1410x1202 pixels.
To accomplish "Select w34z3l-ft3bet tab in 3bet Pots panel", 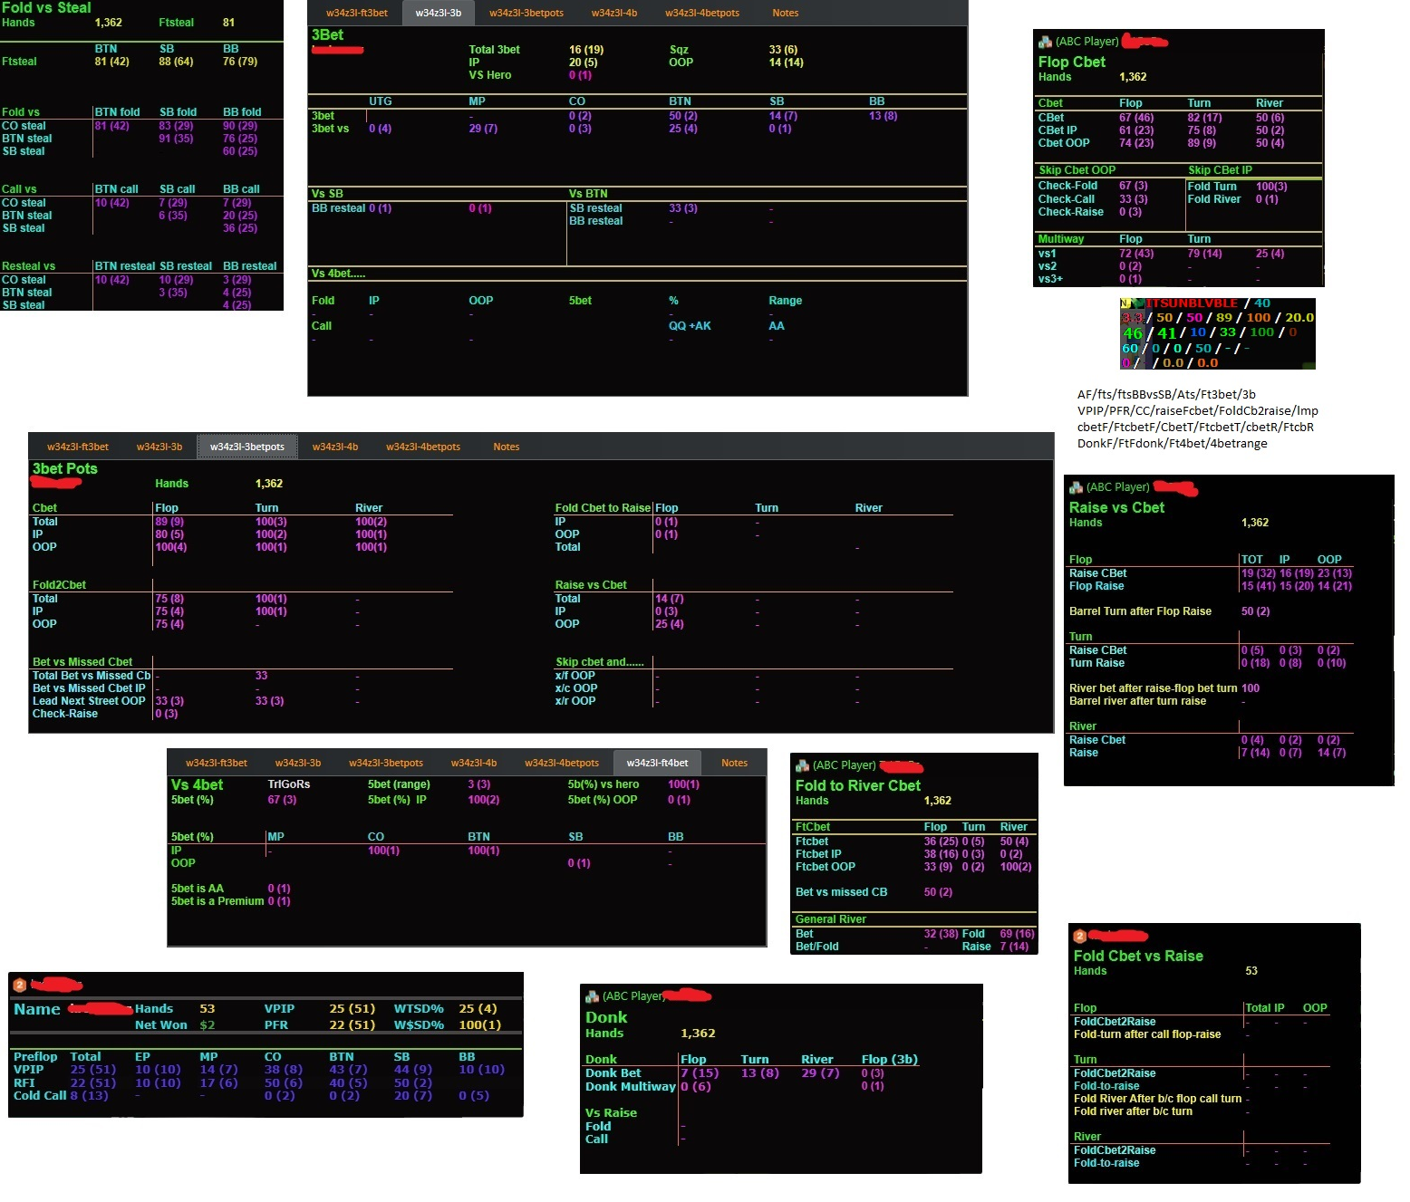I will pyautogui.click(x=78, y=447).
